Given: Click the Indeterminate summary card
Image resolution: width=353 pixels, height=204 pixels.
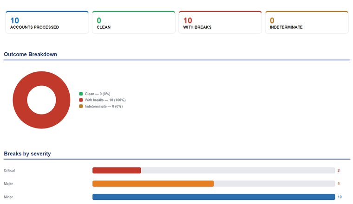Looking at the screenshot, I should click(x=307, y=22).
